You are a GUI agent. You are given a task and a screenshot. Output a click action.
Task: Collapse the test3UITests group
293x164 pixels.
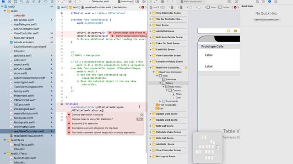(x=5, y=154)
